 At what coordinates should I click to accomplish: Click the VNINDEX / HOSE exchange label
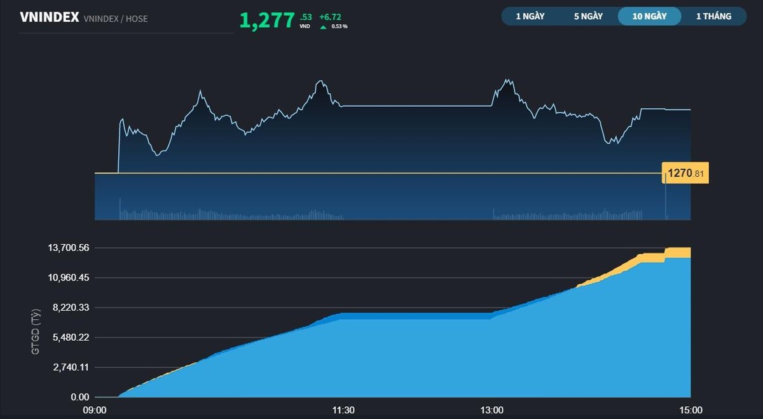point(115,18)
